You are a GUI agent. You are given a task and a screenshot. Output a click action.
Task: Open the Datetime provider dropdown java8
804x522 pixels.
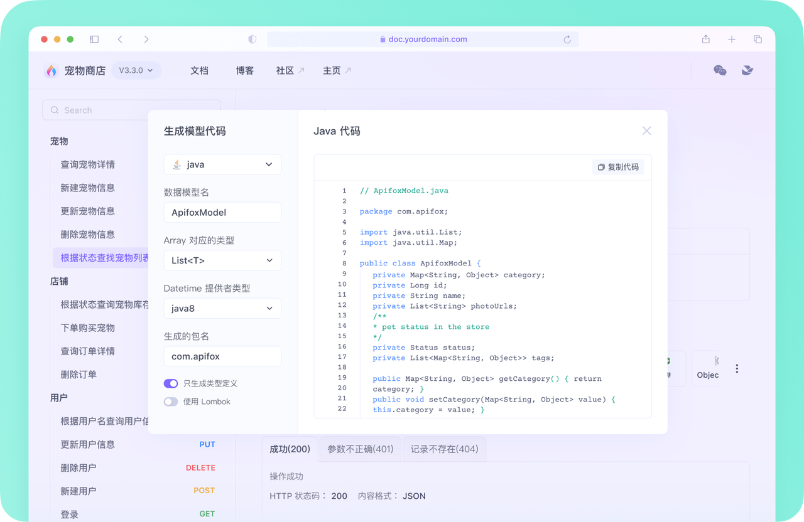222,308
